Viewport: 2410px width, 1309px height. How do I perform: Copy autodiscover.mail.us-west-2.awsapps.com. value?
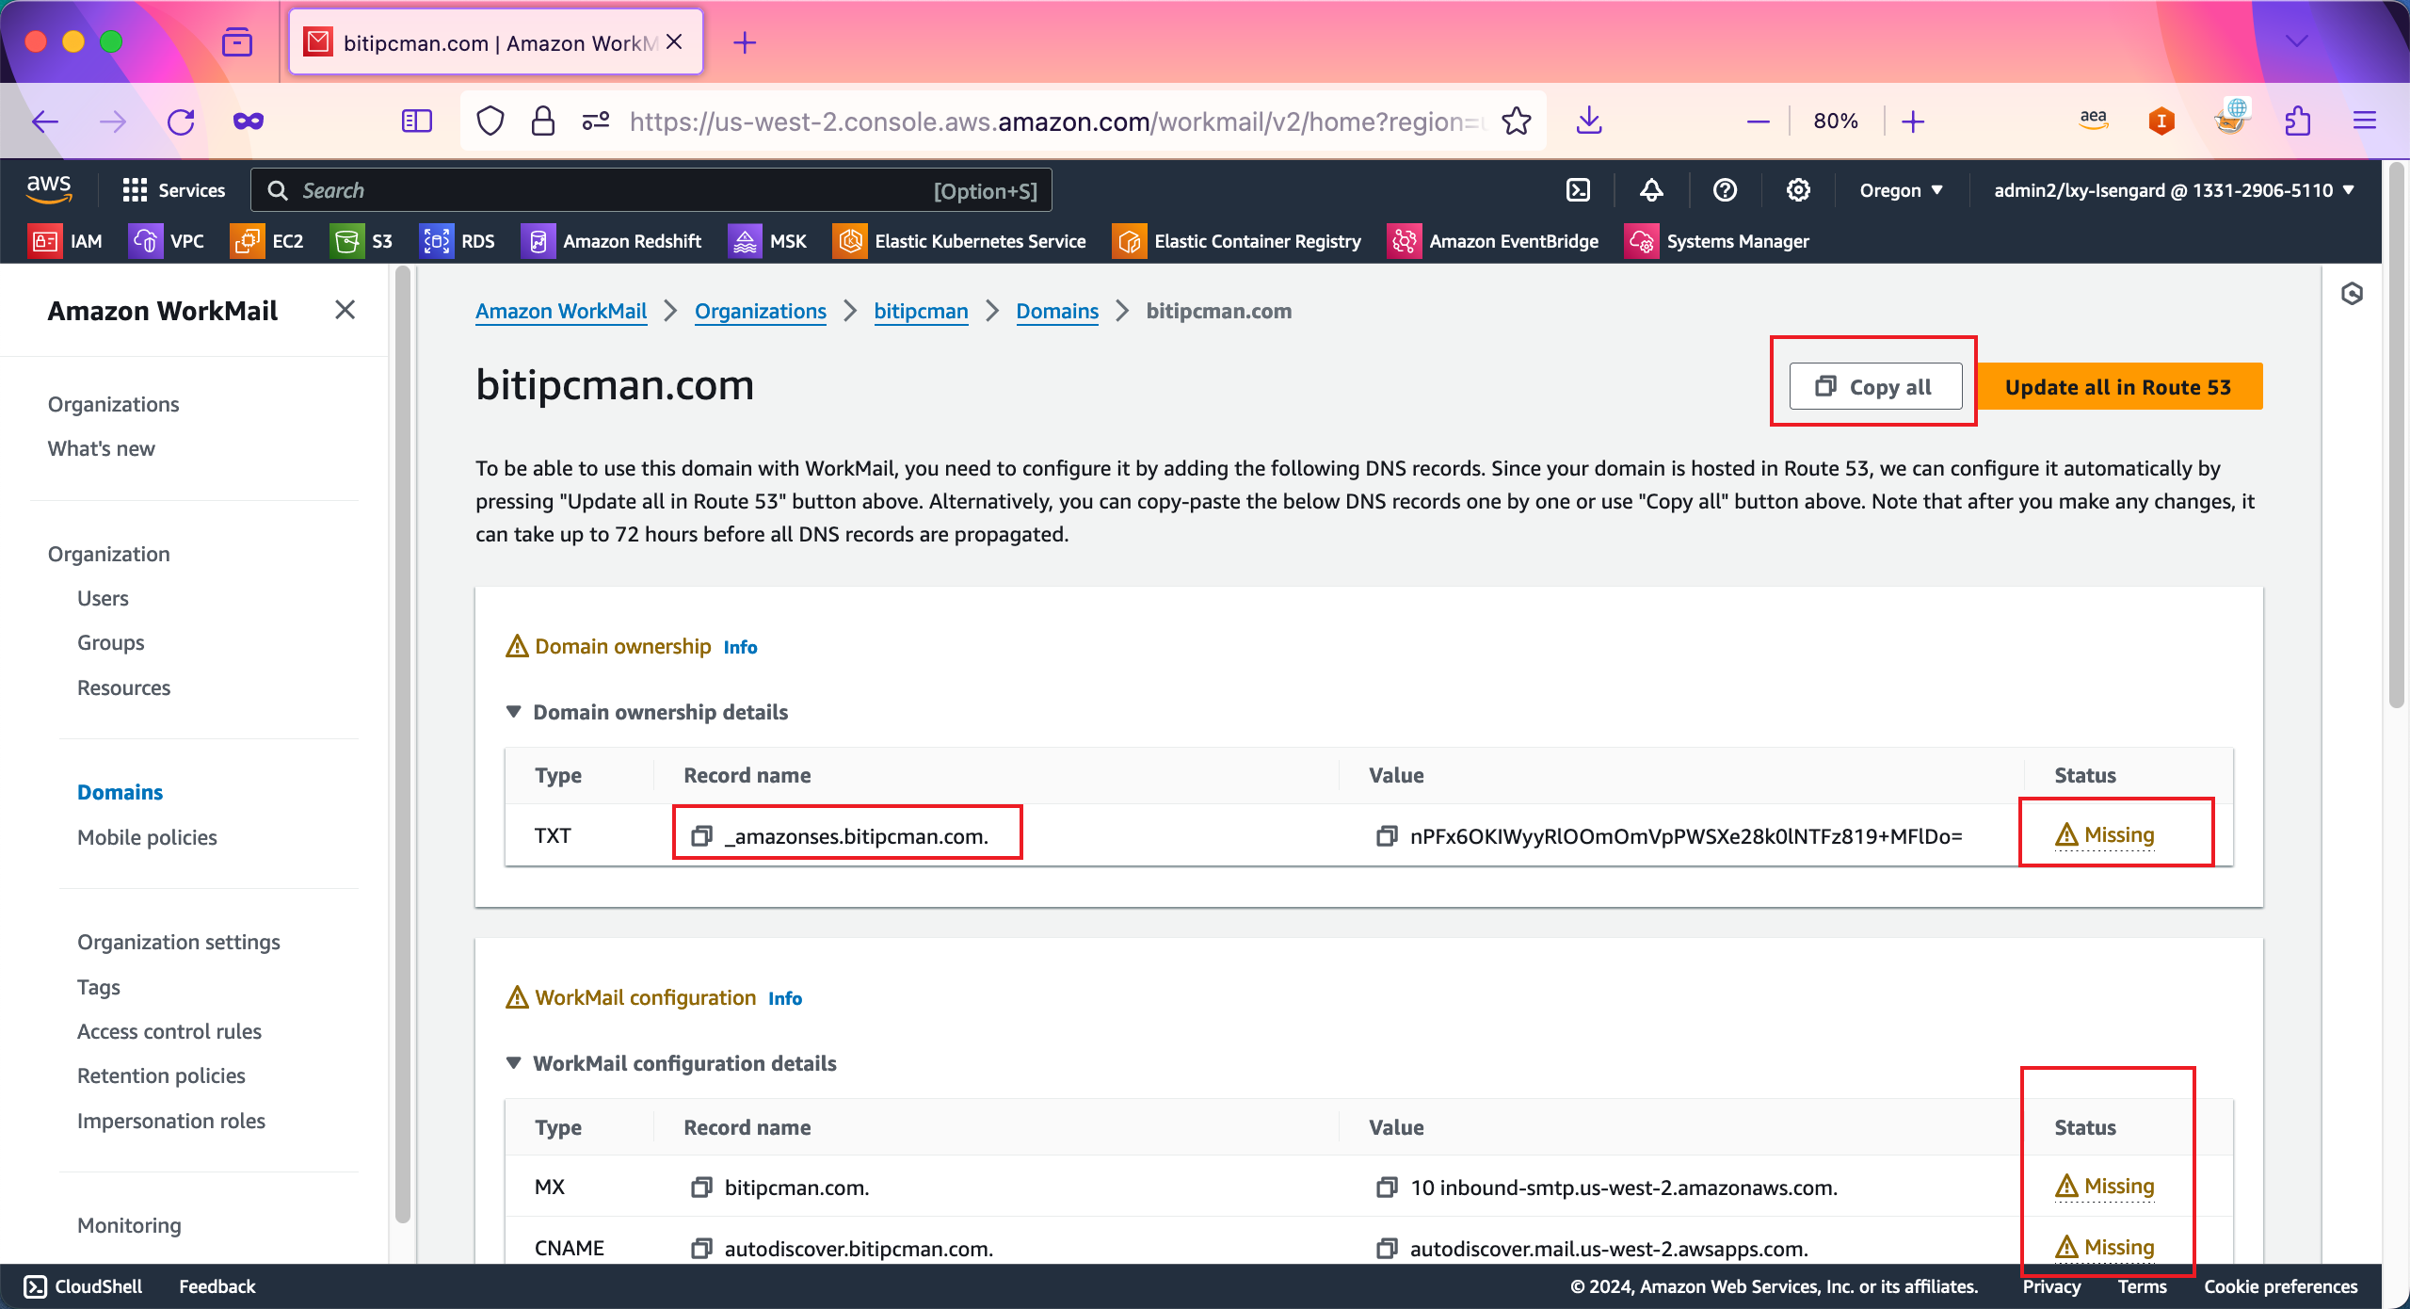[1387, 1249]
